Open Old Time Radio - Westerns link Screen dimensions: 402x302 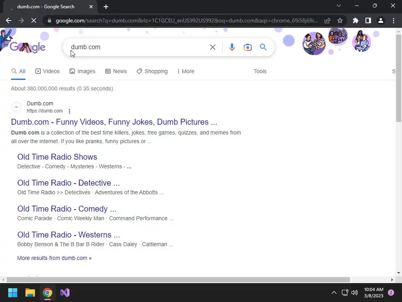pyautogui.click(x=68, y=235)
